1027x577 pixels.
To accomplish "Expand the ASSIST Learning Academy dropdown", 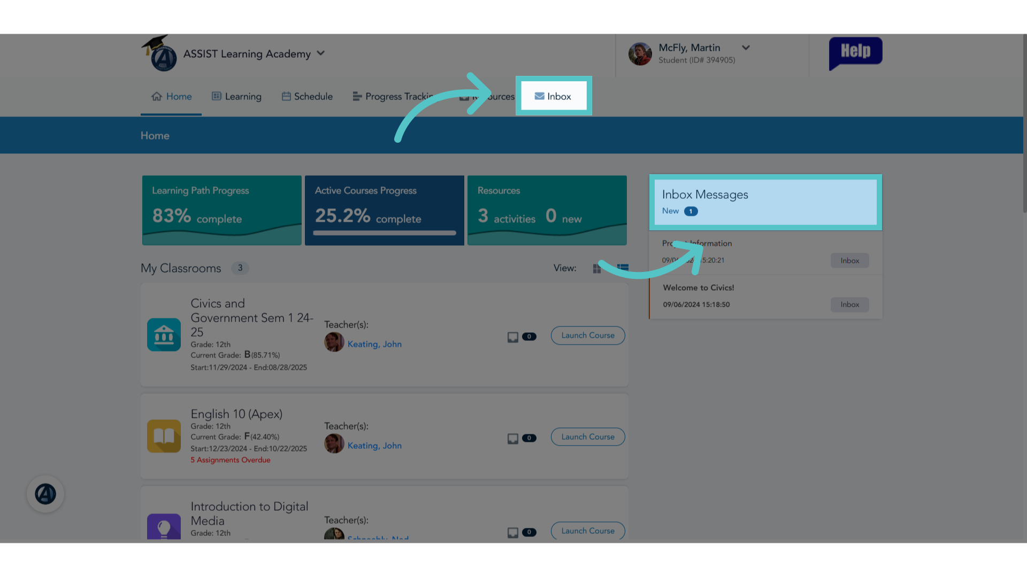I will click(x=320, y=53).
